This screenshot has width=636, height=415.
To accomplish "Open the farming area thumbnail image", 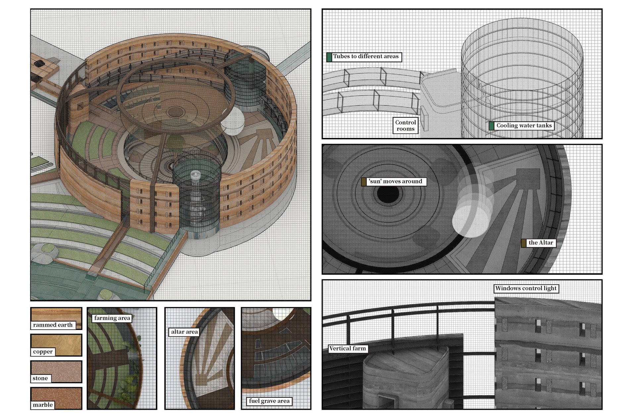I will click(122, 358).
